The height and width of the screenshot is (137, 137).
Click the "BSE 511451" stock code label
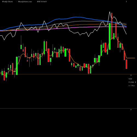[42, 2]
